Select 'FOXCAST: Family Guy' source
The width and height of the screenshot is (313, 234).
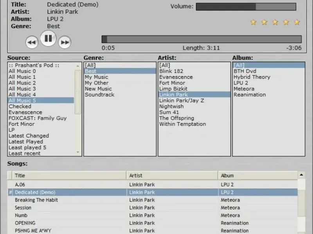pyautogui.click(x=41, y=118)
